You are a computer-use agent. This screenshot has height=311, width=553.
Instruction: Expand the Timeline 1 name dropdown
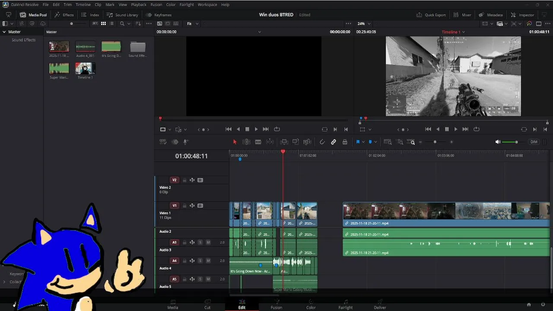click(x=464, y=32)
